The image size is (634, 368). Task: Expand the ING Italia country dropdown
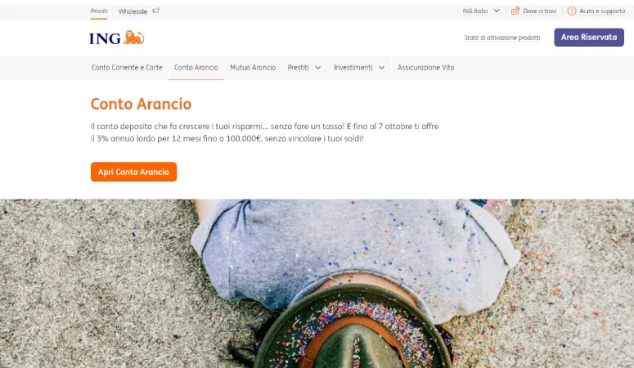[481, 11]
